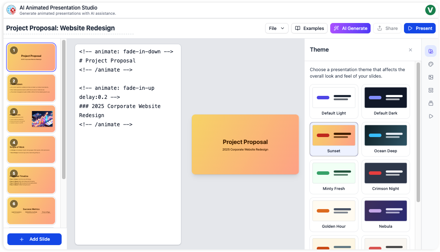Close the Theme panel
The width and height of the screenshot is (440, 252).
(410, 50)
